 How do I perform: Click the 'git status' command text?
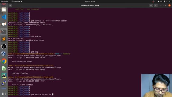(36, 36)
